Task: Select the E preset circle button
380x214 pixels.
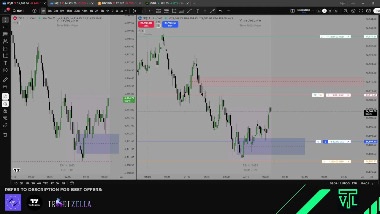Action: 324,11
